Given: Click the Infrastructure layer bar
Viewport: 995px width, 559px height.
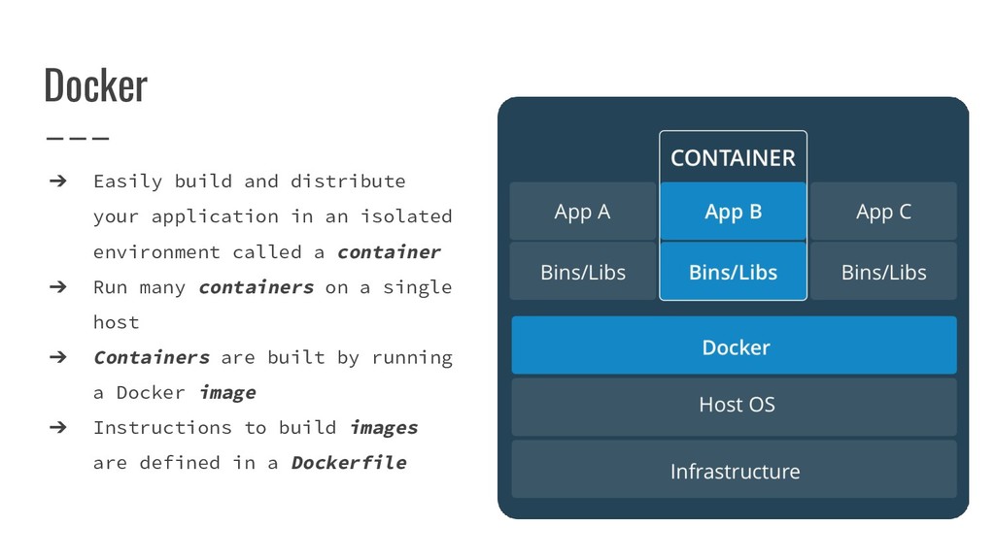Looking at the screenshot, I should [735, 469].
